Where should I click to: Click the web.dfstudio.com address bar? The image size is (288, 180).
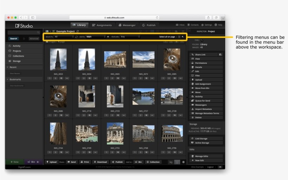114,18
